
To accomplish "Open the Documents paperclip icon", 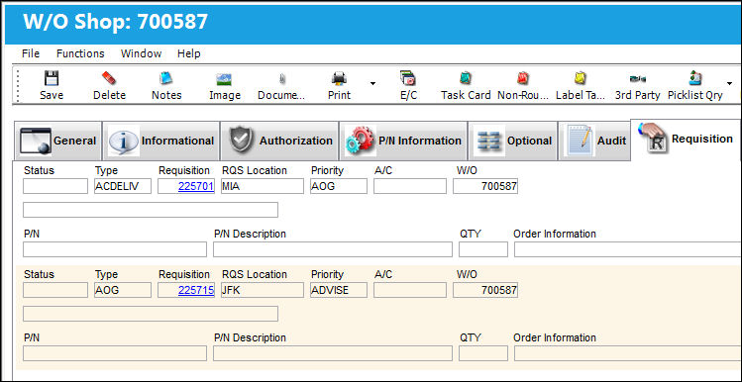I will [282, 78].
